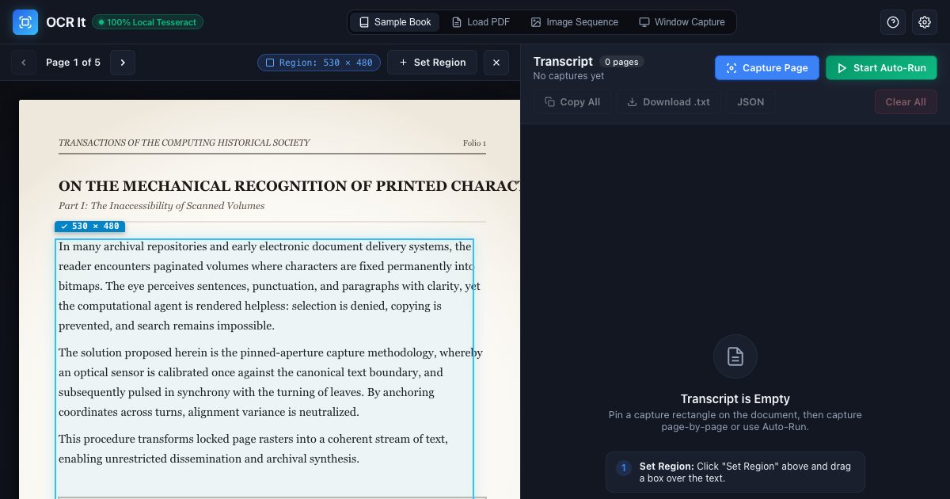Click the Capture Page button
This screenshot has width=950, height=499.
(767, 68)
